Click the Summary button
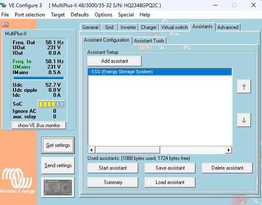 coord(113,182)
